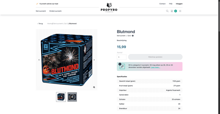Play the product video thumbnail
The image size is (220, 114).
point(72,97)
